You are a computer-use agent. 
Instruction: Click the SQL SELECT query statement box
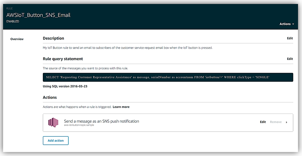point(168,77)
